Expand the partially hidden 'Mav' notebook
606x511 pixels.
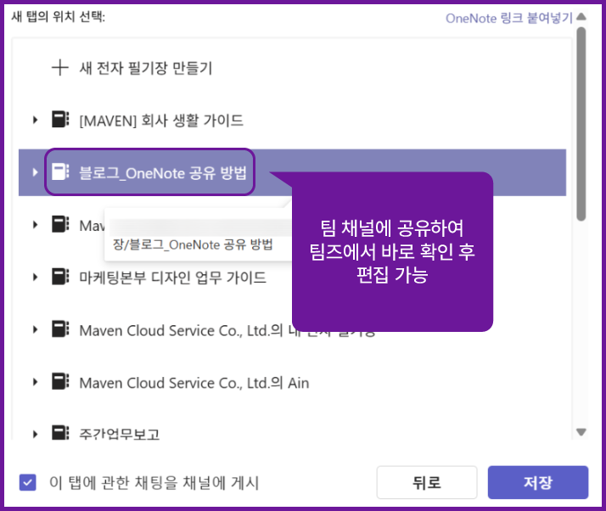pyautogui.click(x=35, y=225)
